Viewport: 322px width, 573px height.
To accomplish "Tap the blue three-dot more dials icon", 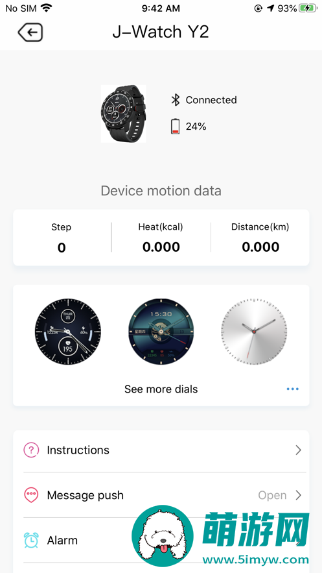I will coord(292,389).
